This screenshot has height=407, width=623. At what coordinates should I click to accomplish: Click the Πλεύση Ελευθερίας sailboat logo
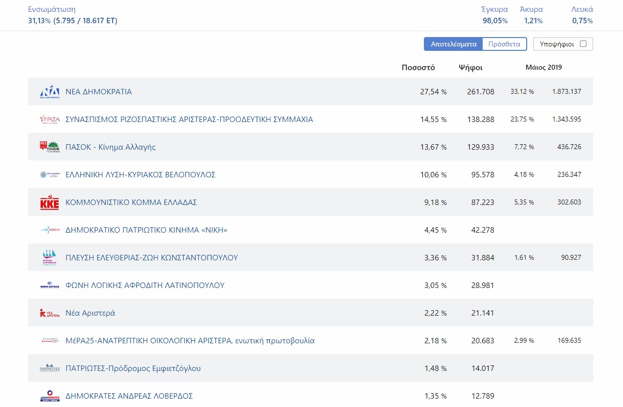49,258
